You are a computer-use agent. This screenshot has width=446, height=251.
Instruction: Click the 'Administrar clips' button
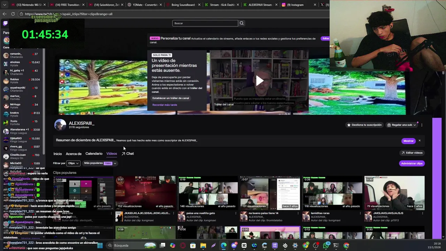[x=412, y=163]
